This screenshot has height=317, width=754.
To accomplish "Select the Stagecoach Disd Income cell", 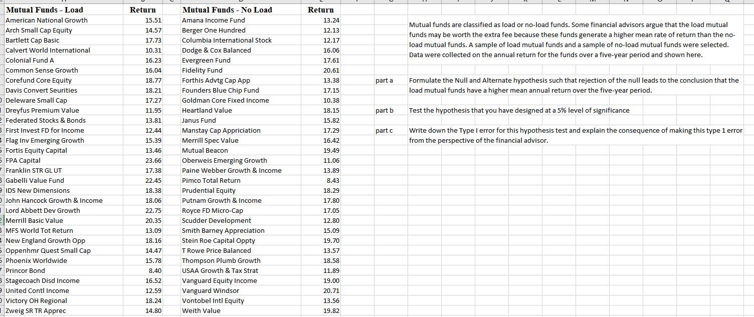I will point(63,280).
